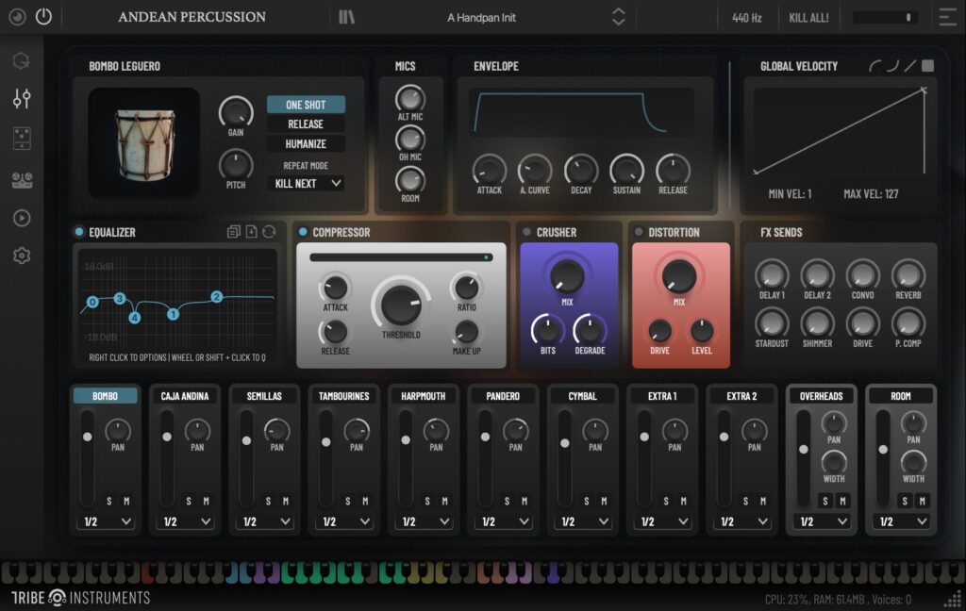This screenshot has width=966, height=611.
Task: Click the KILL ALL! button
Action: [808, 18]
